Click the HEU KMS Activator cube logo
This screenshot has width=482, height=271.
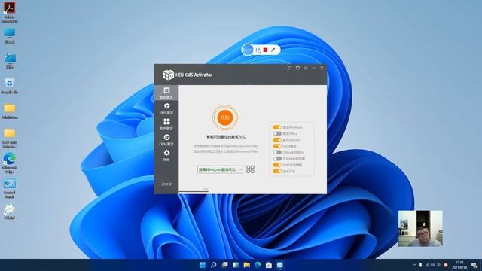[168, 75]
